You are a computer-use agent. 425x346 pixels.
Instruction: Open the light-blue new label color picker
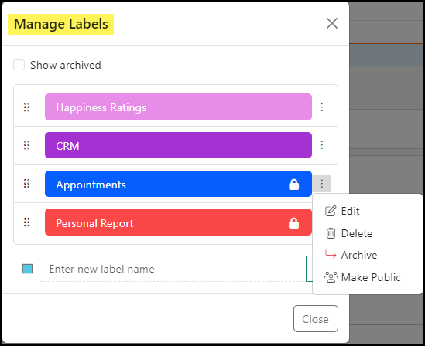coord(27,269)
